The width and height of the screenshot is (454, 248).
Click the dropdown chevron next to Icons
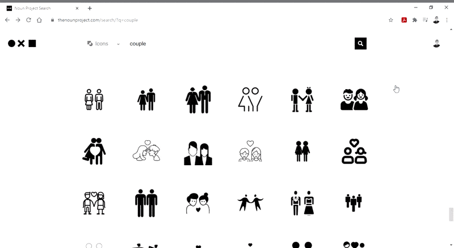[118, 44]
